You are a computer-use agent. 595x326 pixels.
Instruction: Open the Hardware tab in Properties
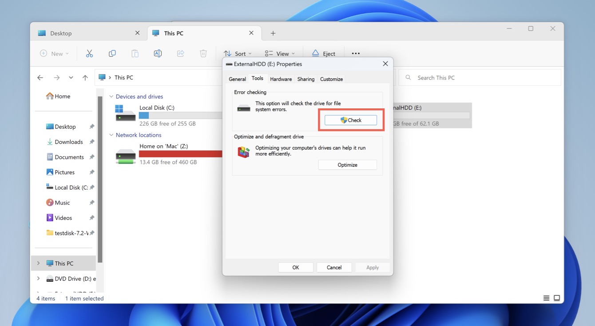click(x=281, y=79)
